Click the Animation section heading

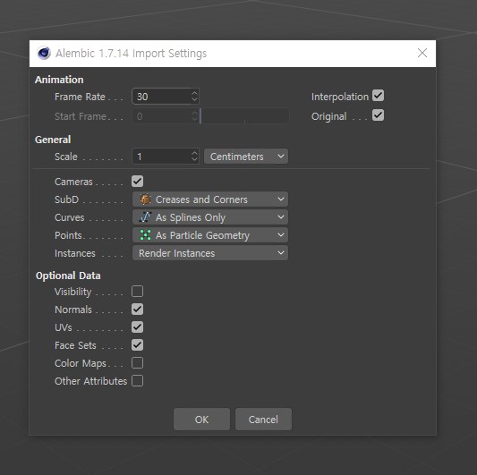click(x=59, y=80)
